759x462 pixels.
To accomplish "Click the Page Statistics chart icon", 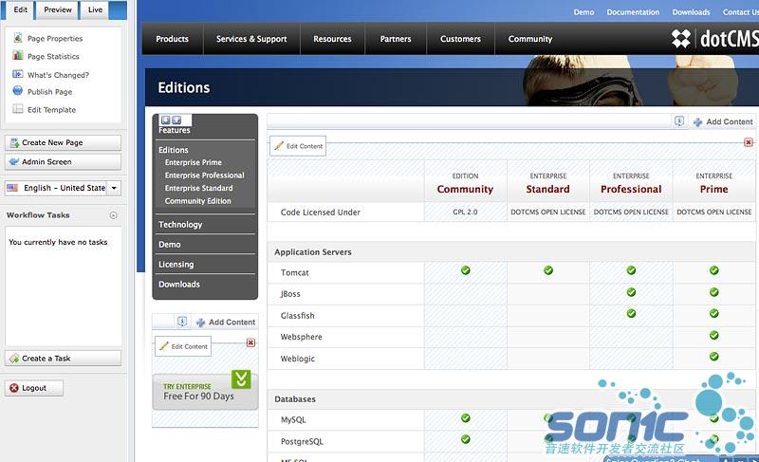I will 18,56.
